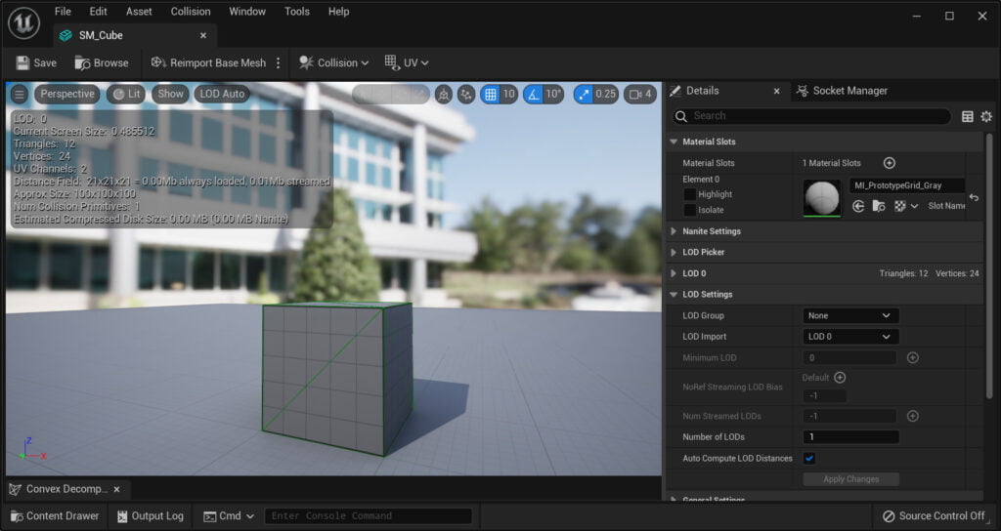This screenshot has height=531, width=1001.
Task: Add a material slot plus icon
Action: (890, 163)
